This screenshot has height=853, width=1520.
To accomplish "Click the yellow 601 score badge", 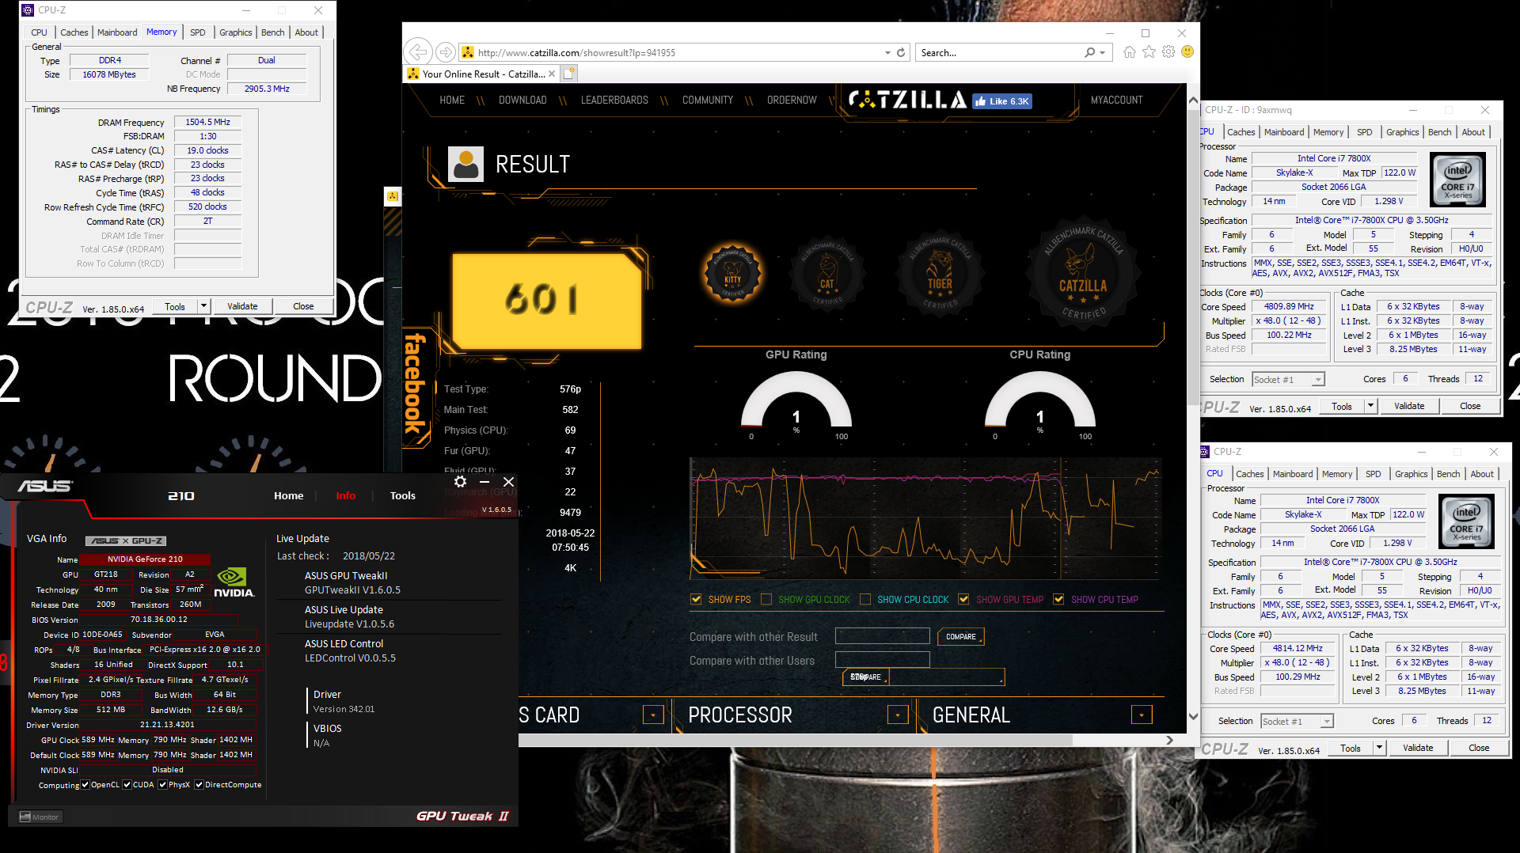I will tap(546, 300).
